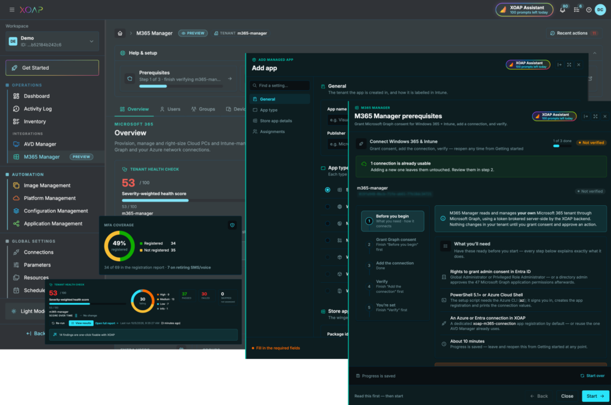Viewport: 611px width, 405px height.
Task: Open Configuration Management
Action: click(55, 211)
